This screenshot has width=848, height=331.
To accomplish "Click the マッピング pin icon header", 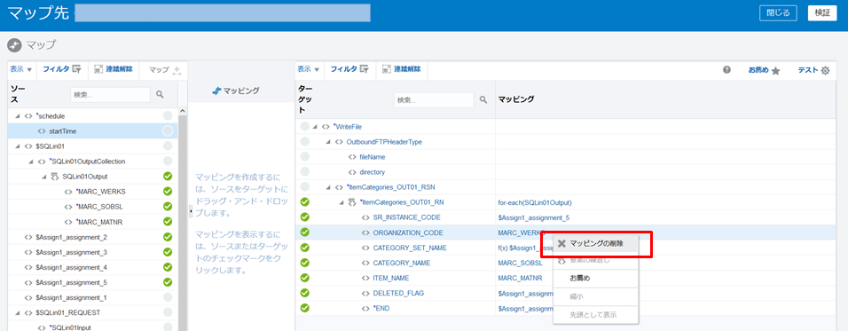I will click(x=216, y=91).
